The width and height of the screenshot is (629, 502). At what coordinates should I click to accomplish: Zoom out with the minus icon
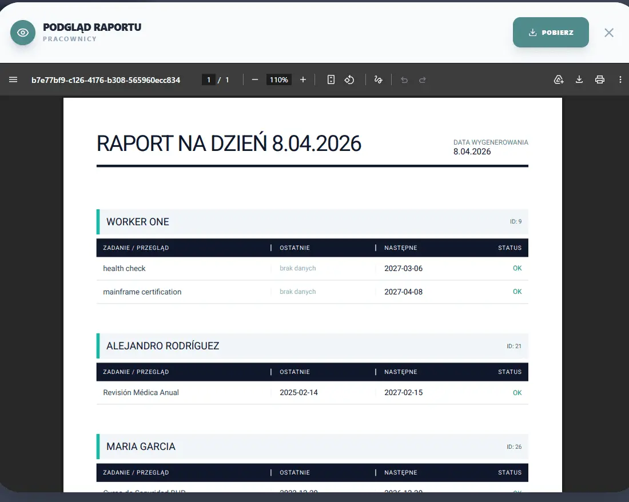pyautogui.click(x=254, y=80)
